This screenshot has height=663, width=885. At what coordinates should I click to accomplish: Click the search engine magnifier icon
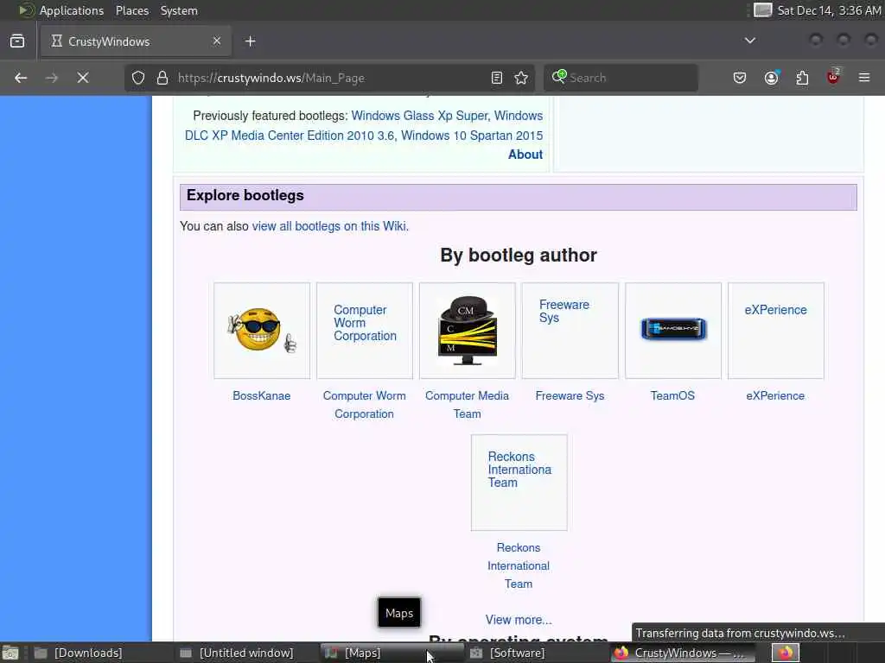click(559, 77)
